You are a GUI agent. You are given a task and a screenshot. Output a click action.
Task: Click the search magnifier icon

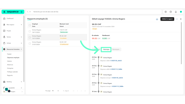(x=28, y=12)
